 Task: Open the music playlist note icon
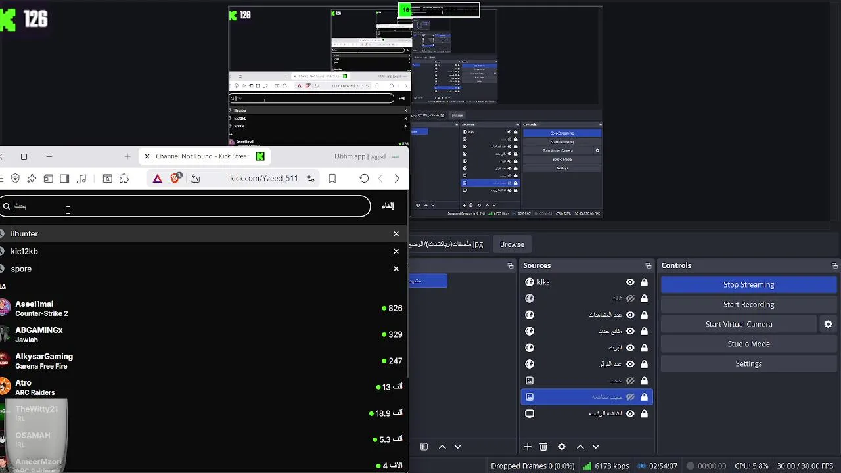[x=81, y=179]
